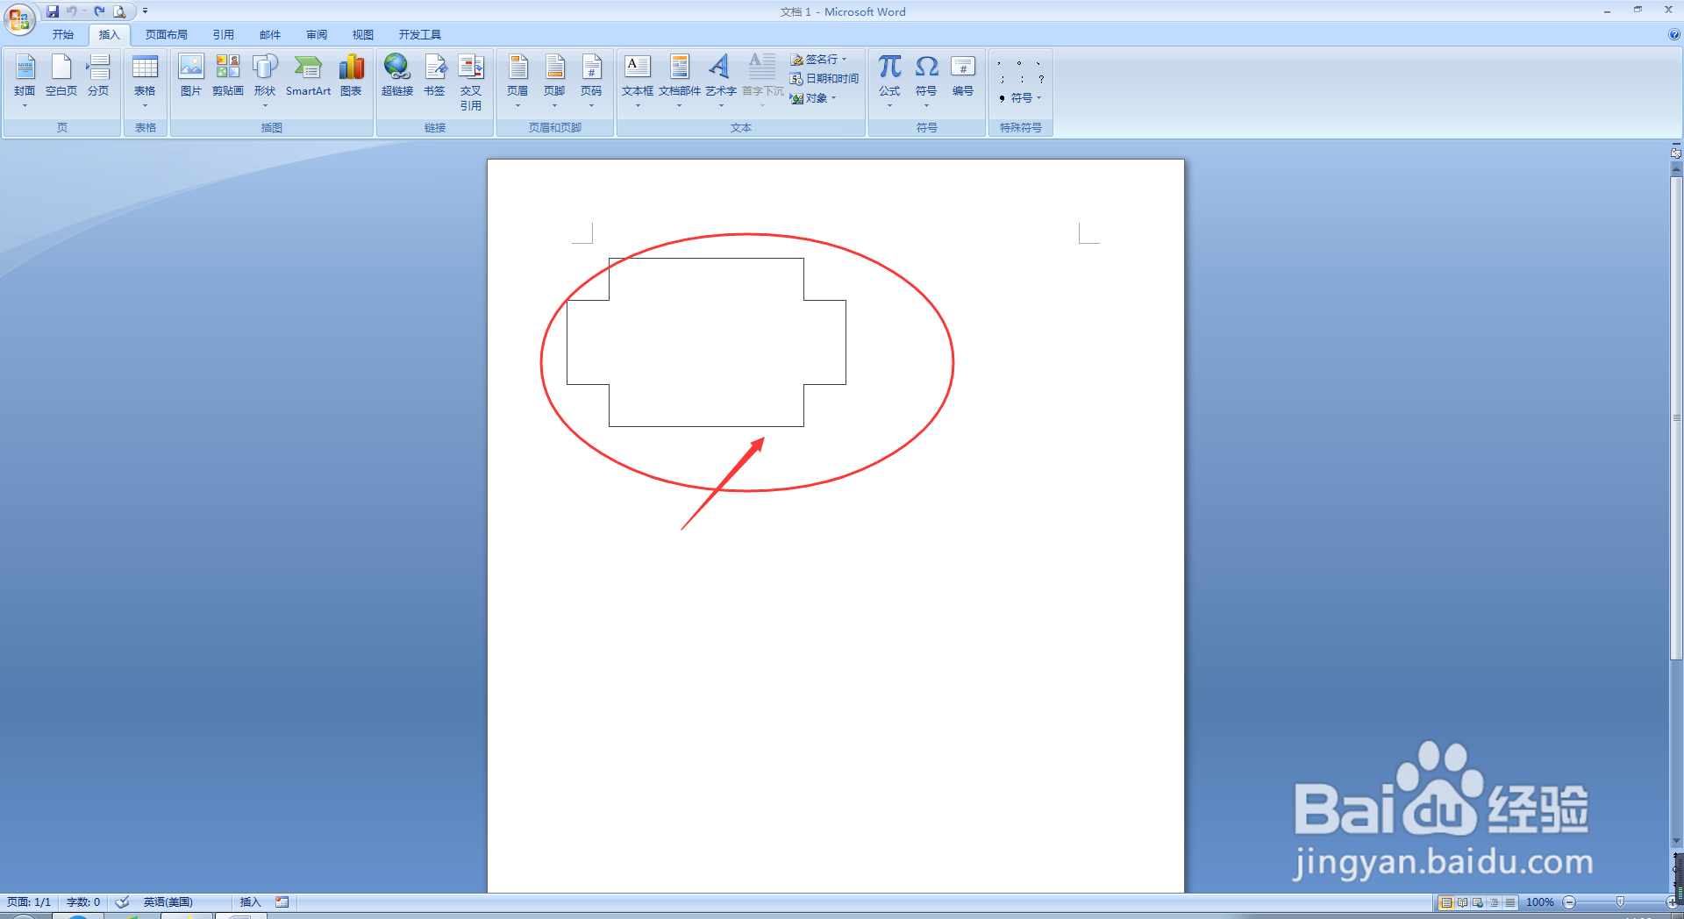This screenshot has height=919, width=1684.
Task: Click the 编号 number icon
Action: click(963, 75)
